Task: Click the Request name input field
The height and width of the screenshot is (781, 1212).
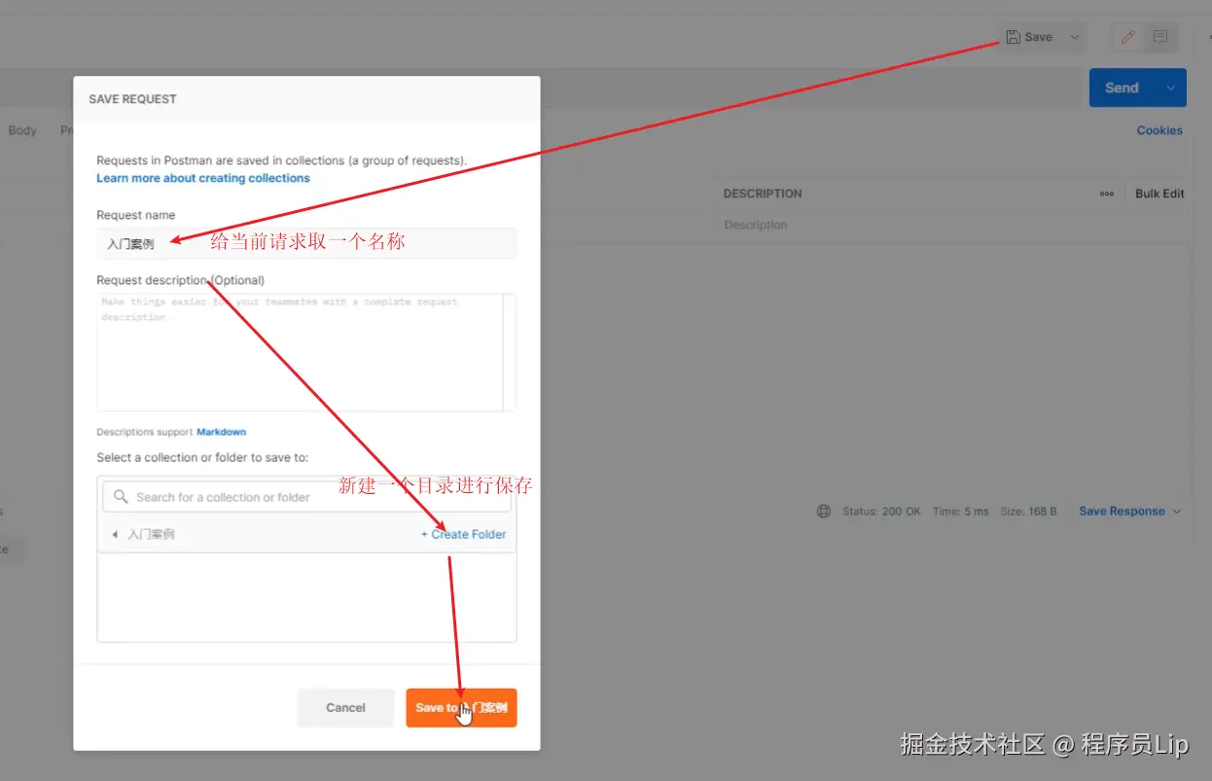Action: pyautogui.click(x=306, y=243)
